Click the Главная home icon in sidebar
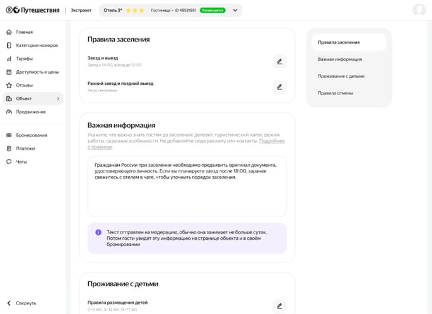Viewport: 432px width, 314px height. 9,32
